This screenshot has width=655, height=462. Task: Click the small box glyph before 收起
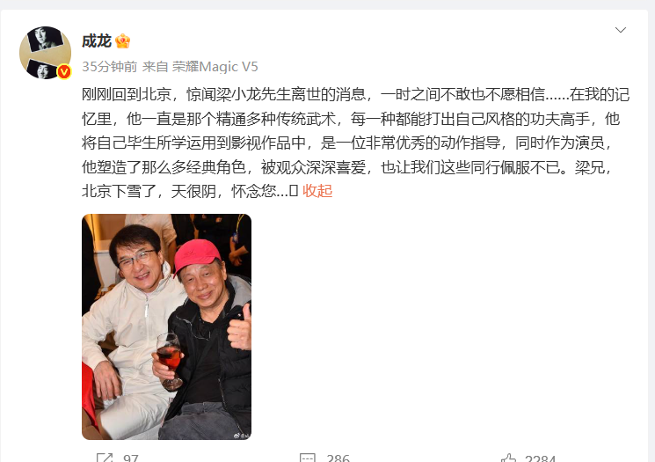(x=294, y=191)
